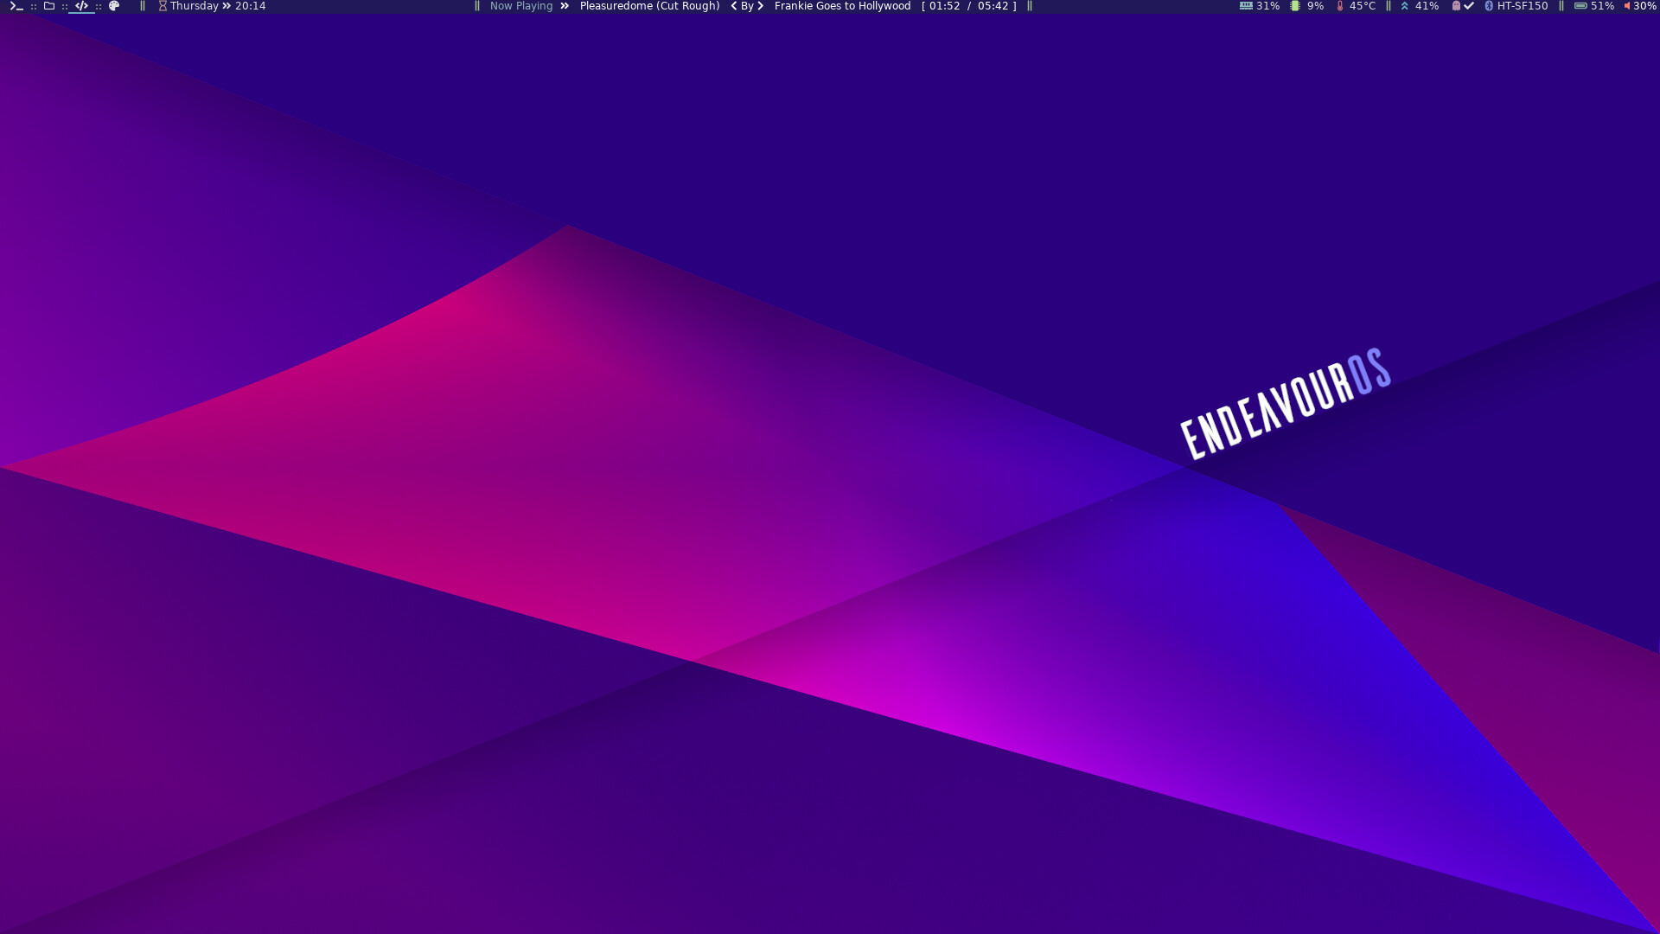Toggle Bluetooth via the HT-SF150 indicator
1660x934 pixels.
tap(1489, 6)
